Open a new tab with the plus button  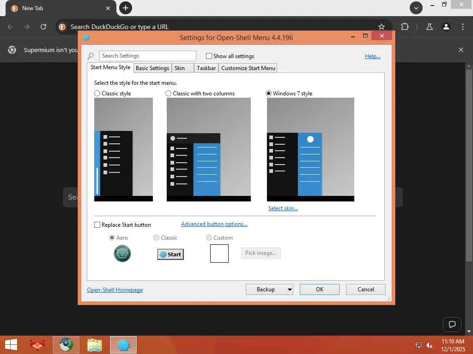126,8
